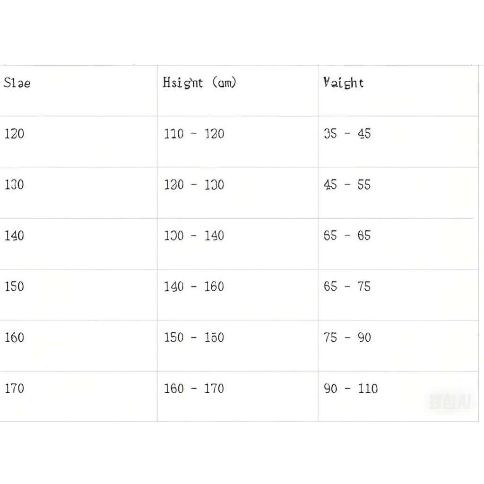Select the size 170 cell

coord(78,397)
